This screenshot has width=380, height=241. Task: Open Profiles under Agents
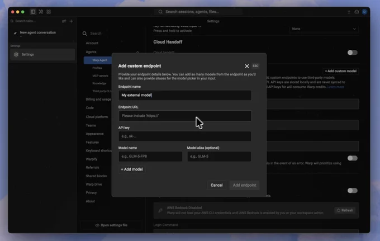tap(97, 68)
